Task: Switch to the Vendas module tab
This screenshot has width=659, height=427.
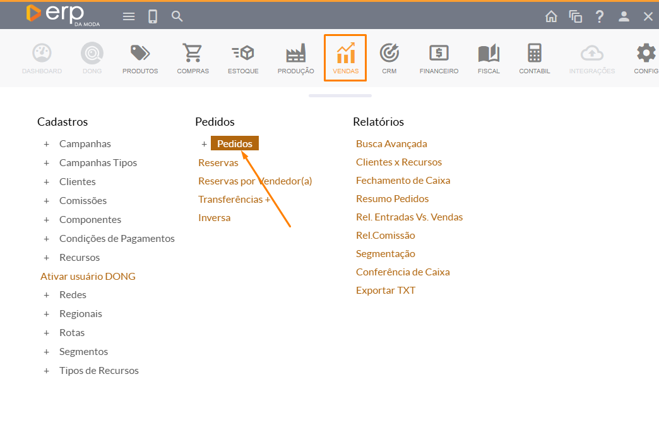Action: 345,58
